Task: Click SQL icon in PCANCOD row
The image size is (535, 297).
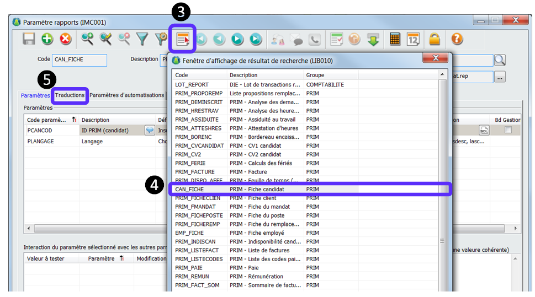Action: [484, 130]
